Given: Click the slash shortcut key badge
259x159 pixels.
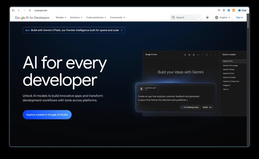Looking at the screenshot, I should (x=199, y=17).
